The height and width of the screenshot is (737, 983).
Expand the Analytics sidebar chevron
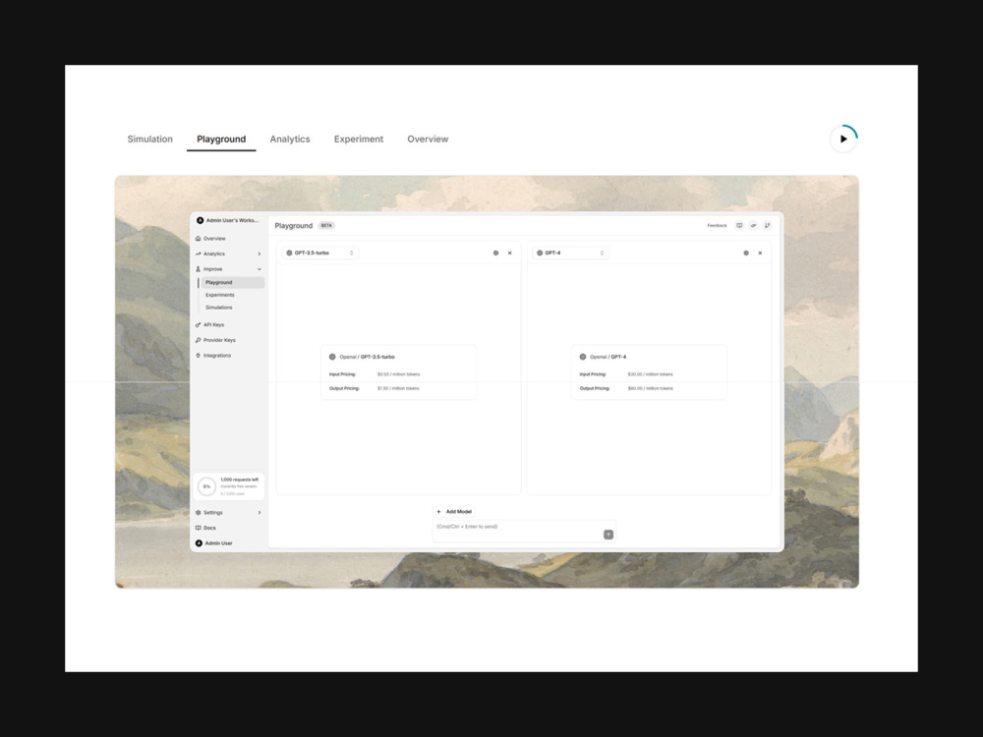259,254
